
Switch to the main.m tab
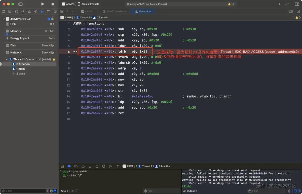[87, 11]
